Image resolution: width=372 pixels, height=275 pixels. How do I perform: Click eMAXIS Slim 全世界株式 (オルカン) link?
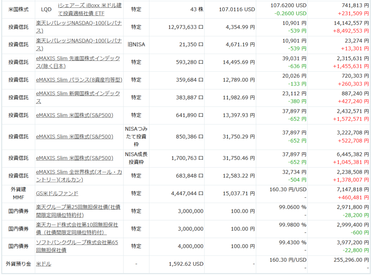[79, 176]
